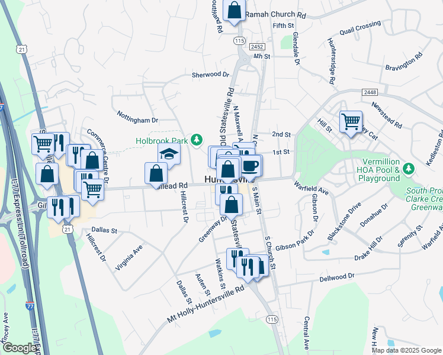Click the Newstead Rd label
443x355 pixels.
387,115
